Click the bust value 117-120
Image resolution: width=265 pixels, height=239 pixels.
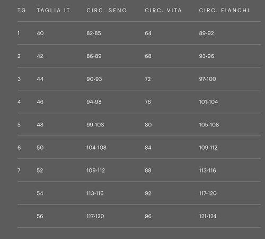pyautogui.click(x=95, y=216)
